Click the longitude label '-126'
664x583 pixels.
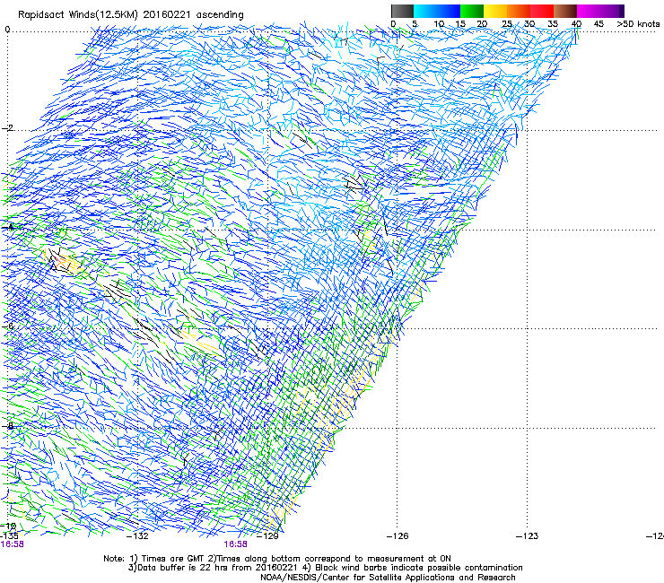[x=398, y=536]
